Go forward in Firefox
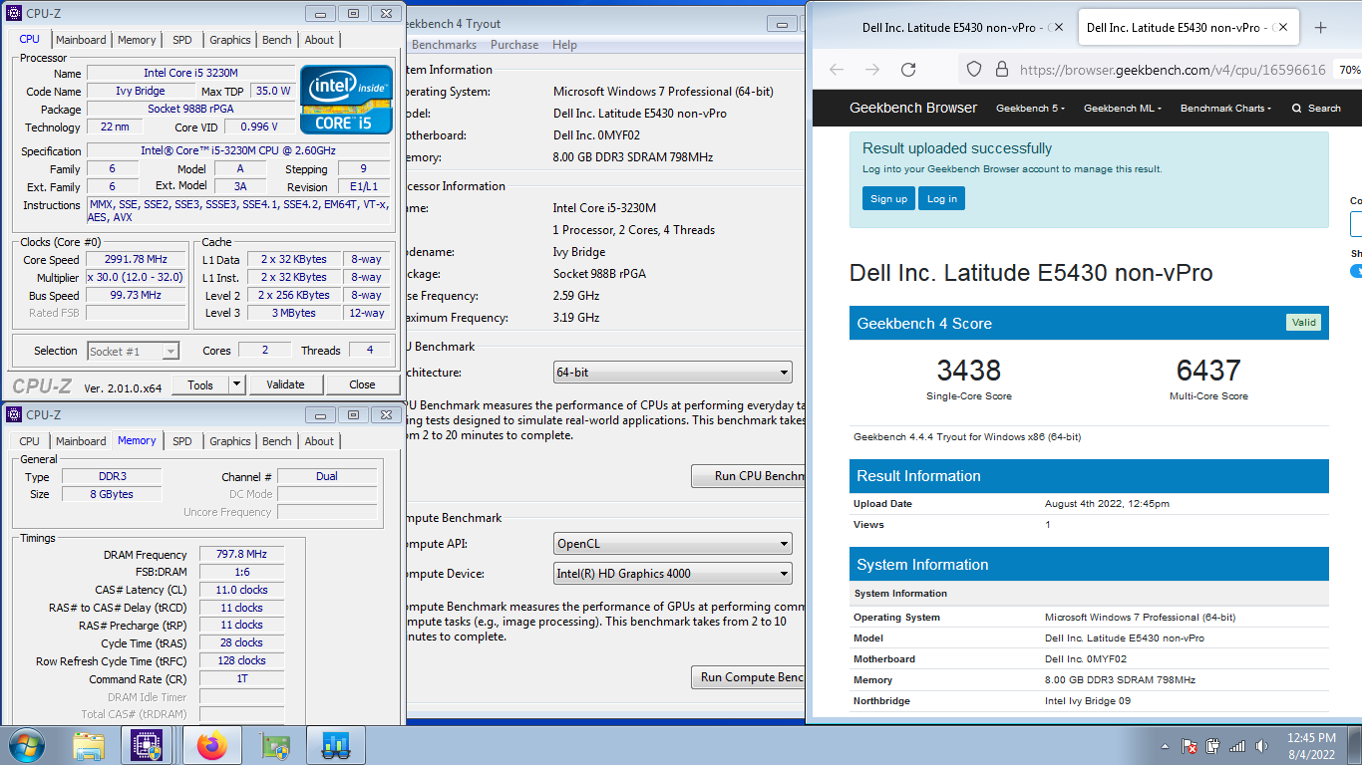 coord(872,70)
